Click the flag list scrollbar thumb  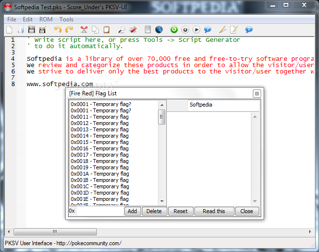(x=162, y=117)
